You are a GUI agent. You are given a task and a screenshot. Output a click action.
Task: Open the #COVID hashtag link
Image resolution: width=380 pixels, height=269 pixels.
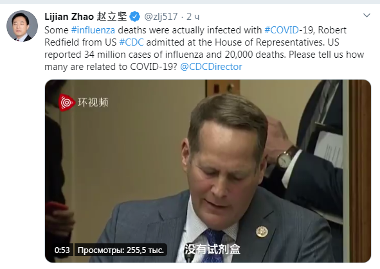pyautogui.click(x=282, y=30)
